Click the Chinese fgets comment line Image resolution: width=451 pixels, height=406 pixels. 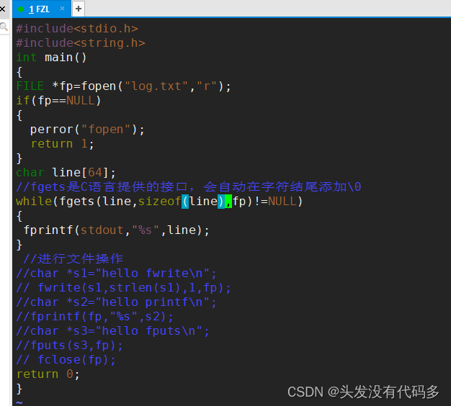coord(189,186)
